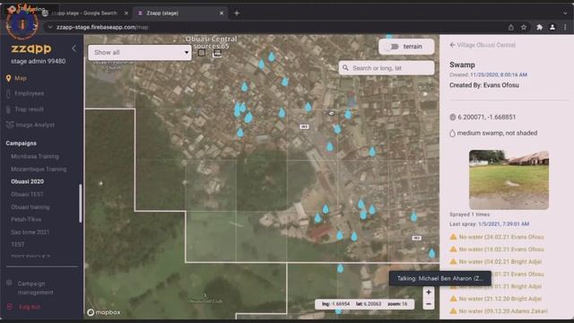Select the Mozambique Training campaign
The width and height of the screenshot is (574, 323).
click(x=39, y=170)
